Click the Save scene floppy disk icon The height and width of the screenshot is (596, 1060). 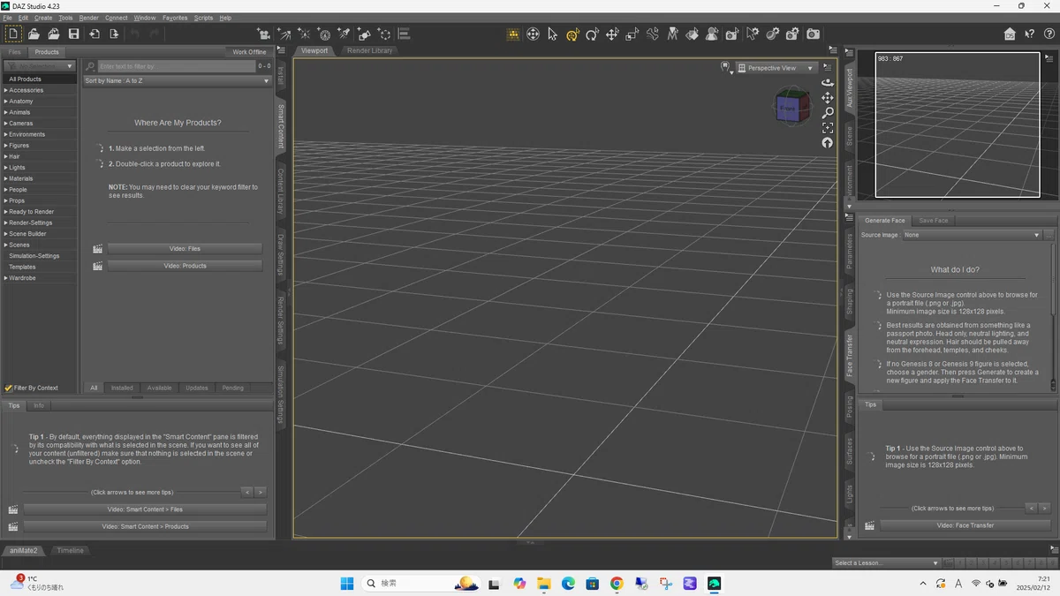[x=74, y=34]
